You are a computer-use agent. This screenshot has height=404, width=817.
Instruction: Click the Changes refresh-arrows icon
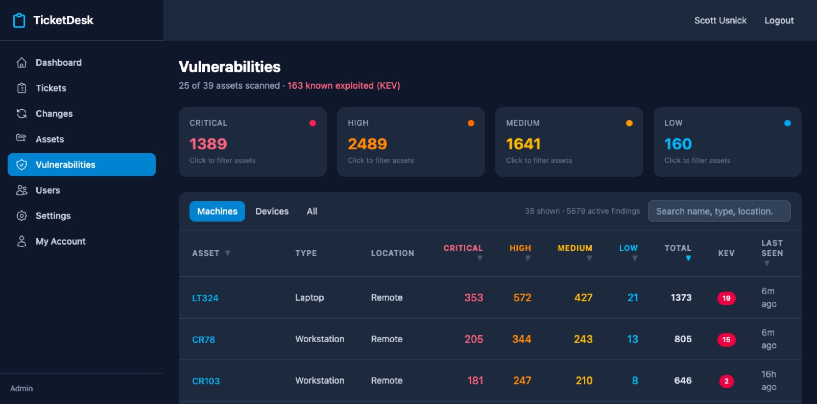pyautogui.click(x=21, y=113)
